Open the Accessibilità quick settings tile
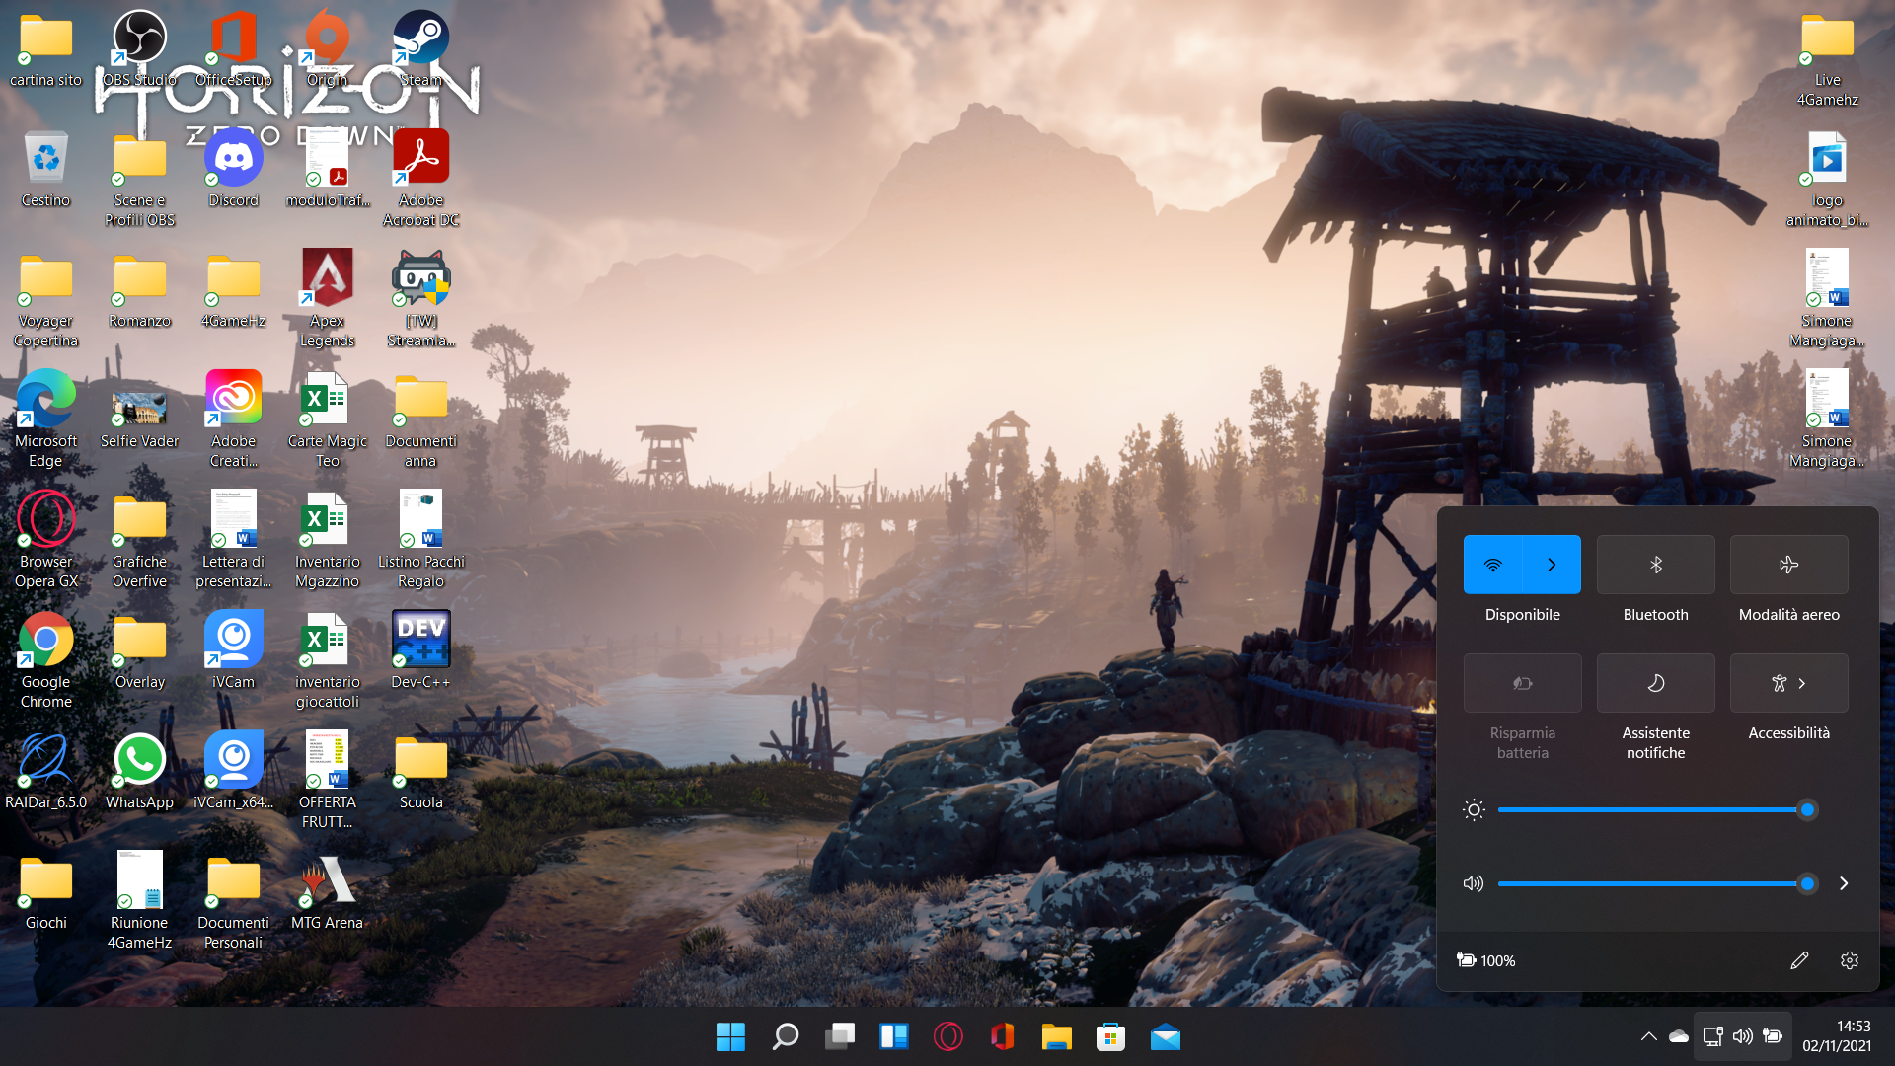The width and height of the screenshot is (1895, 1066). click(x=1788, y=683)
